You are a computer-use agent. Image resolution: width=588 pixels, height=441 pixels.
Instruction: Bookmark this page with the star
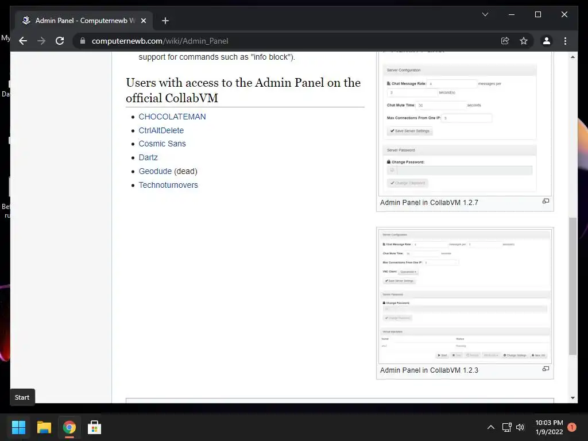tap(524, 41)
